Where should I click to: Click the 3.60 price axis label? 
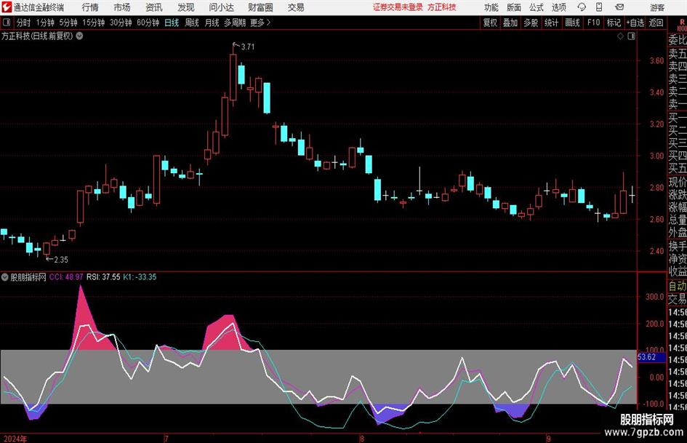coord(656,61)
